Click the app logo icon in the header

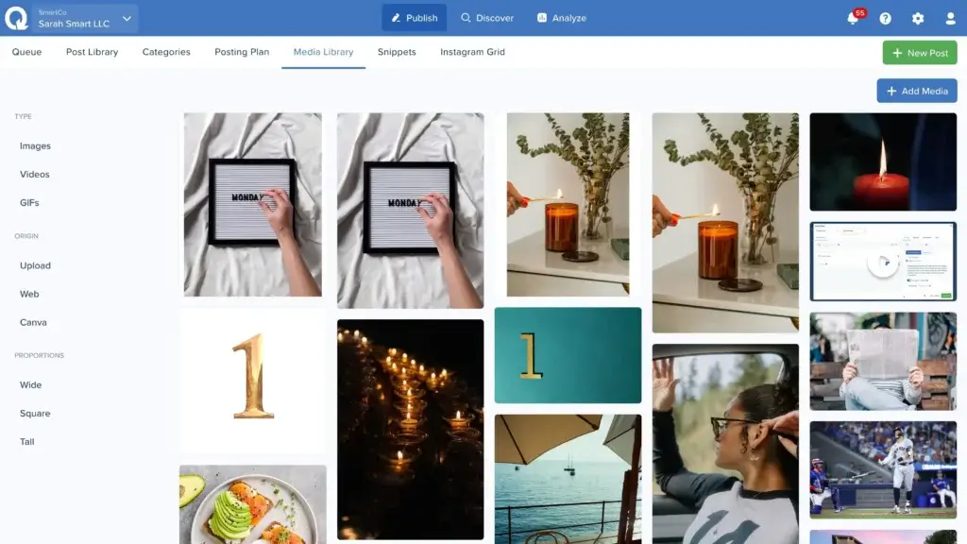point(17,18)
